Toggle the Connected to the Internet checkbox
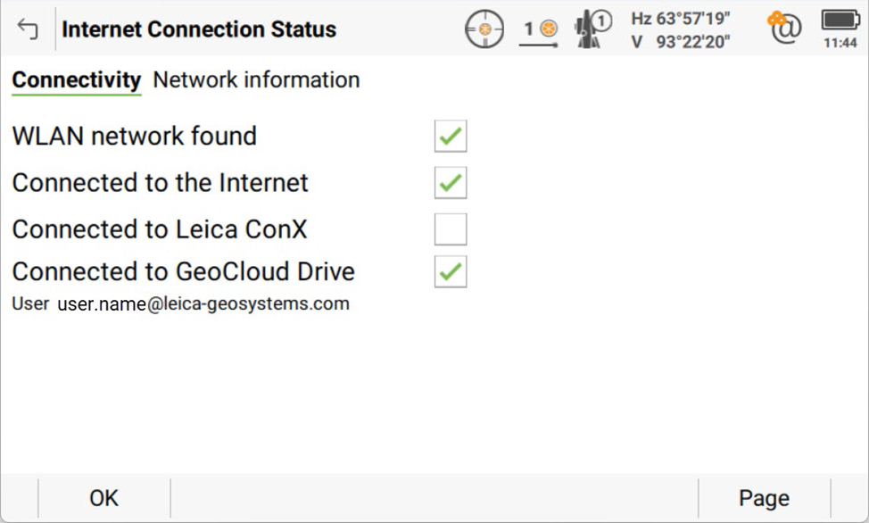 click(x=451, y=183)
